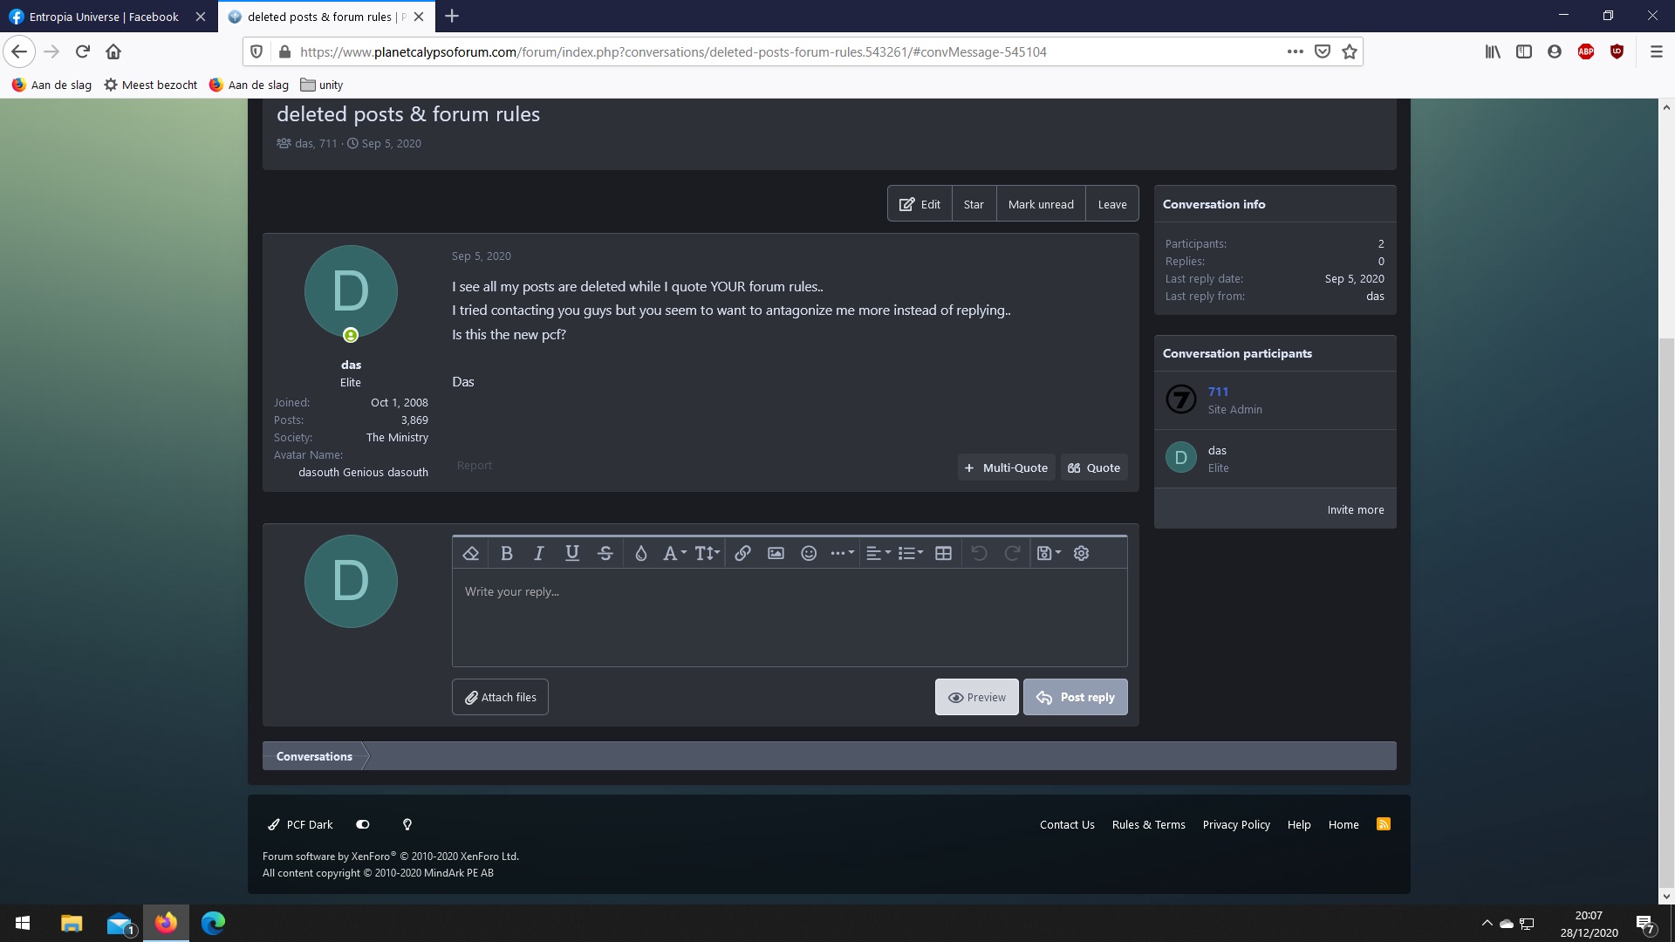Expand the text size dropdown

coord(705,552)
